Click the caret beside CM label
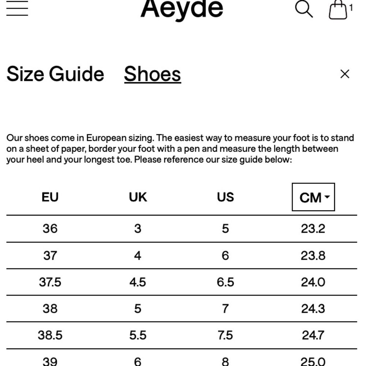 point(328,197)
